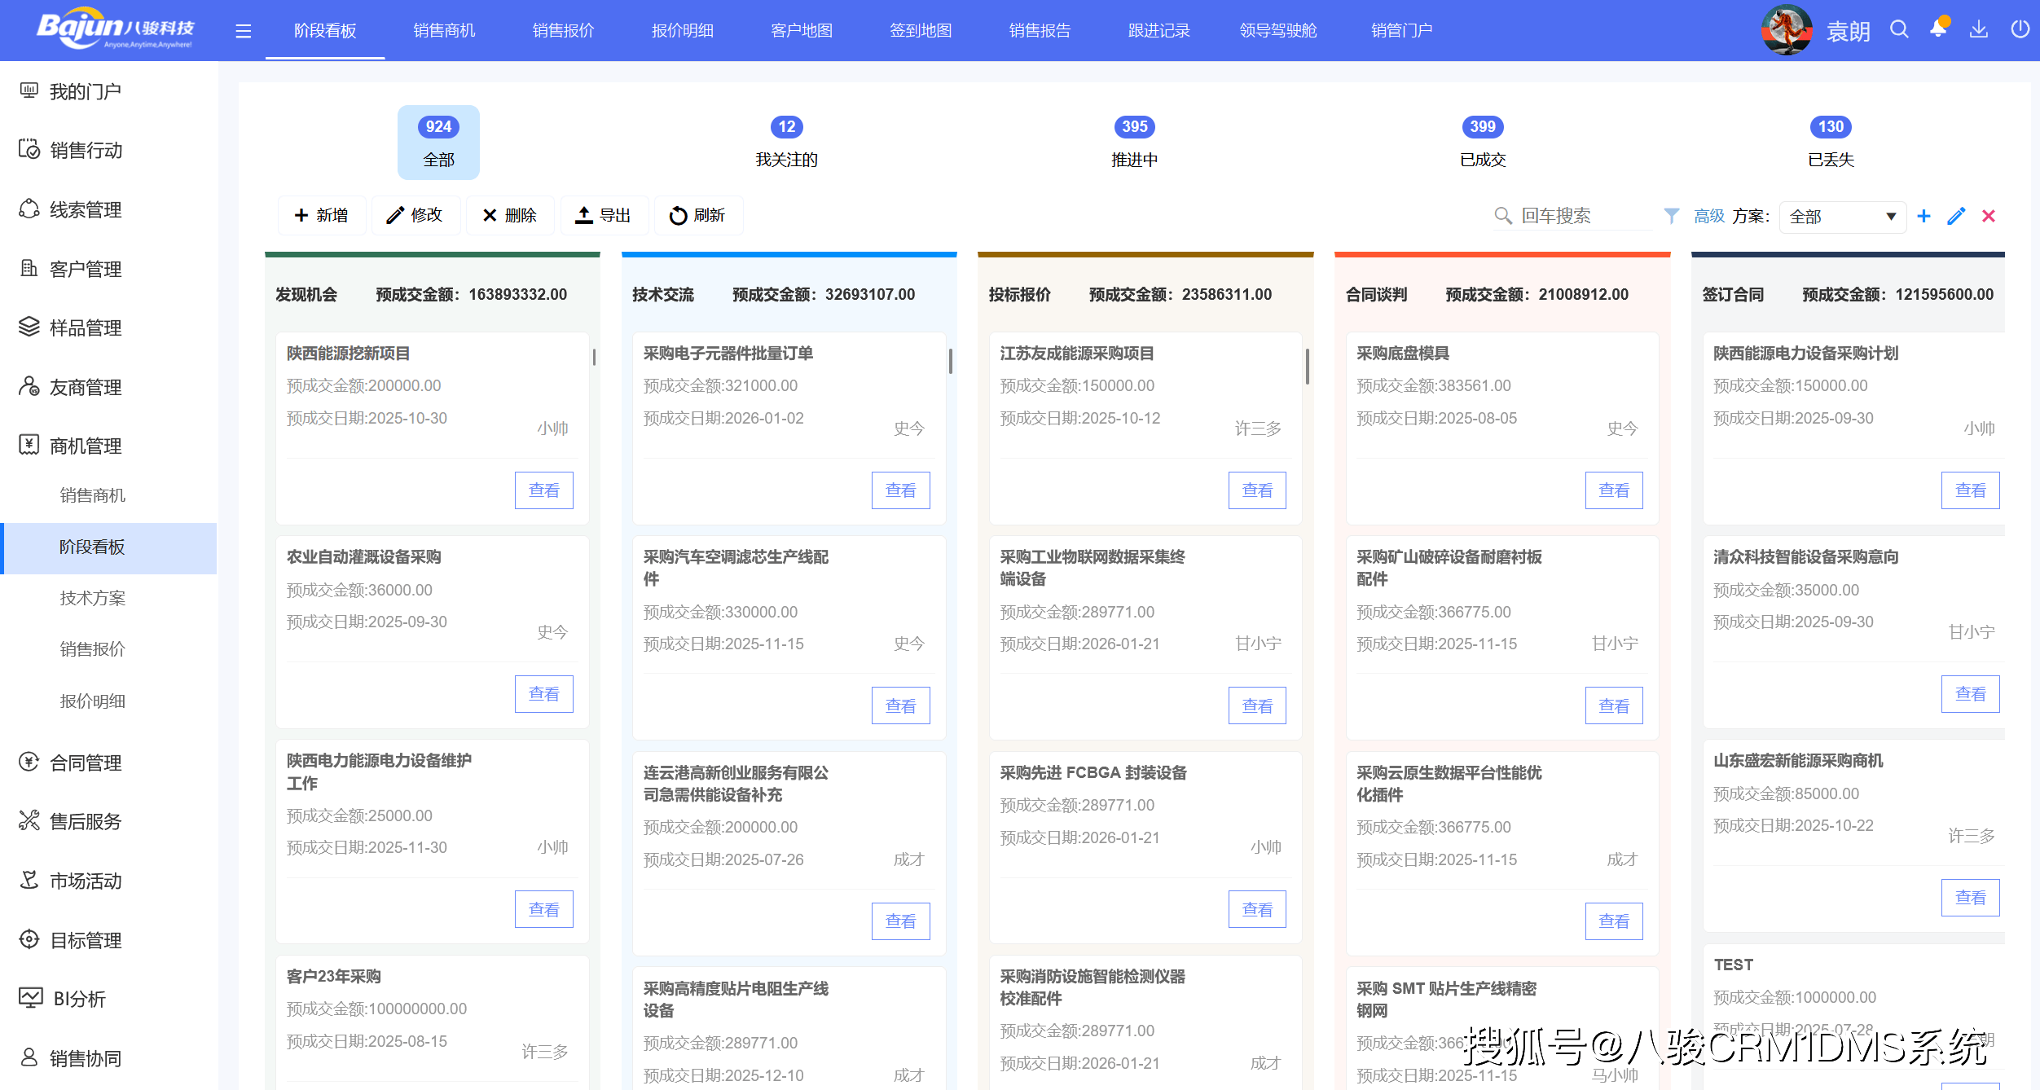Open the 领导驾驶舱 tab

tap(1277, 30)
